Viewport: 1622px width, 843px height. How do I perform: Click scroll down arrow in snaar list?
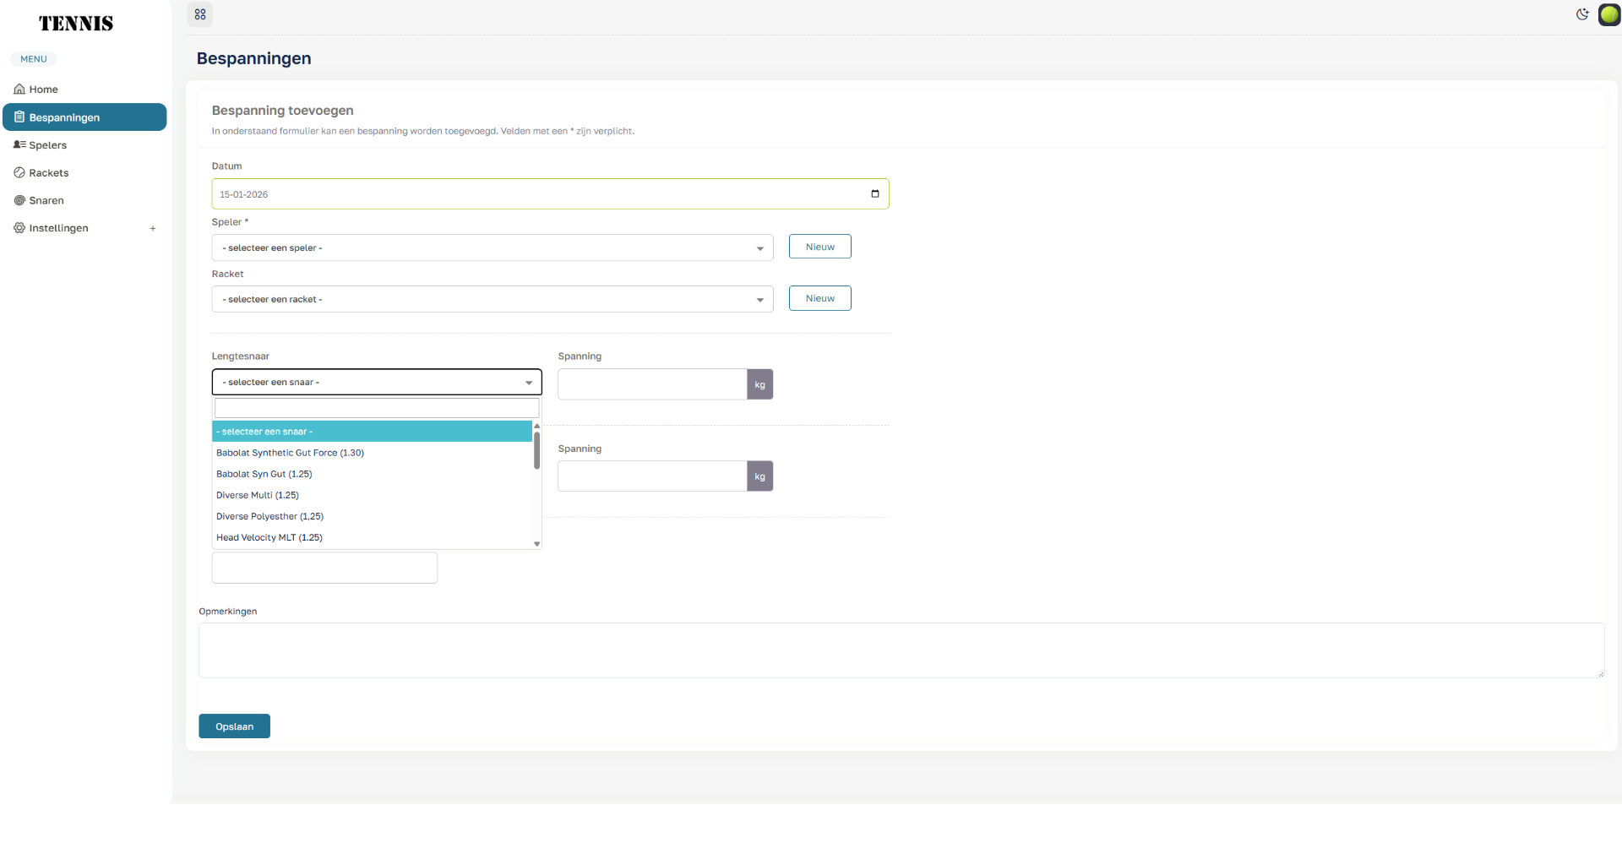point(536,544)
